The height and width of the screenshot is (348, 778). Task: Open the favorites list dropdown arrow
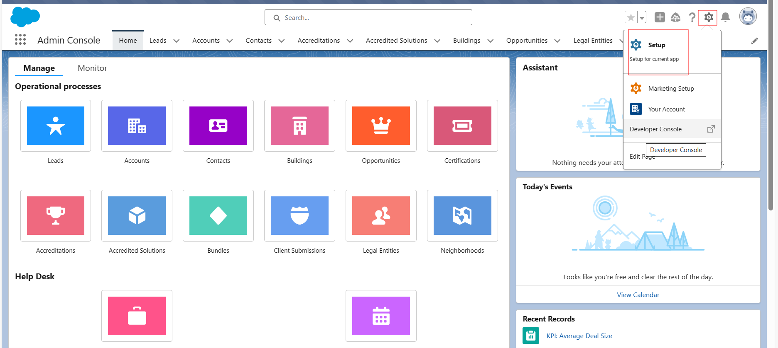(x=642, y=17)
